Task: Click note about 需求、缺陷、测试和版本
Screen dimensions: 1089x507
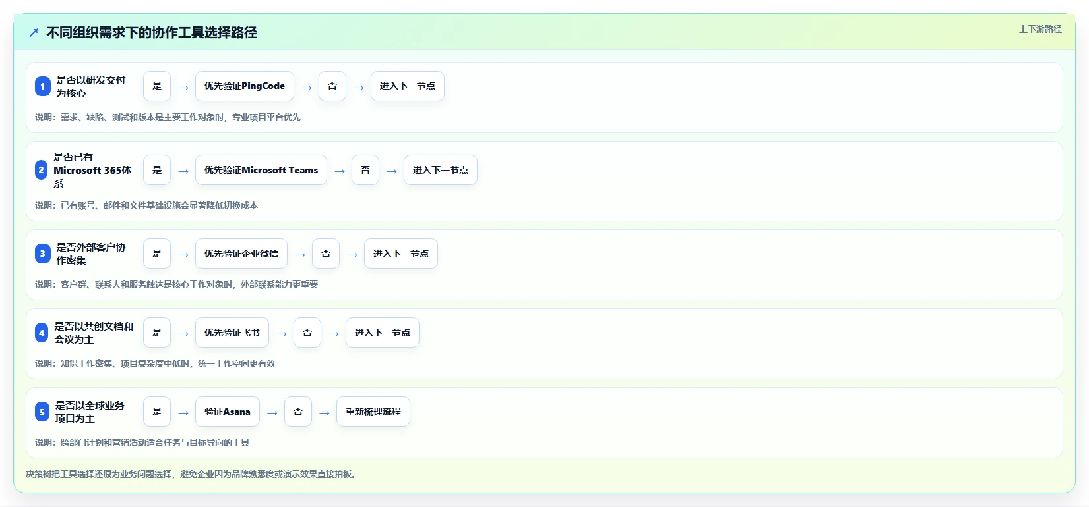Action: 168,117
